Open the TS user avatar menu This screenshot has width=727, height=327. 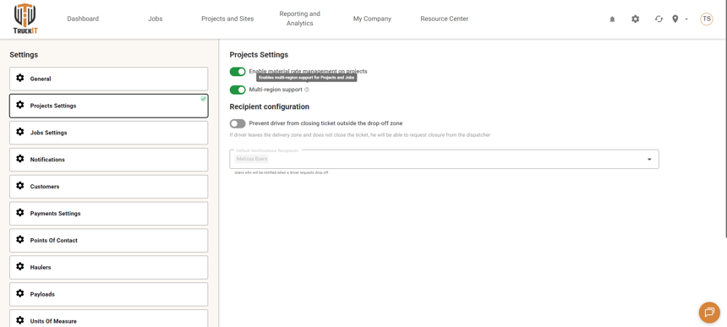pos(707,19)
